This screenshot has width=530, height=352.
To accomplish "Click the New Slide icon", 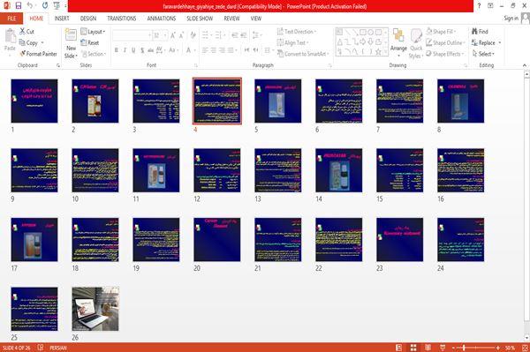I will [x=71, y=35].
